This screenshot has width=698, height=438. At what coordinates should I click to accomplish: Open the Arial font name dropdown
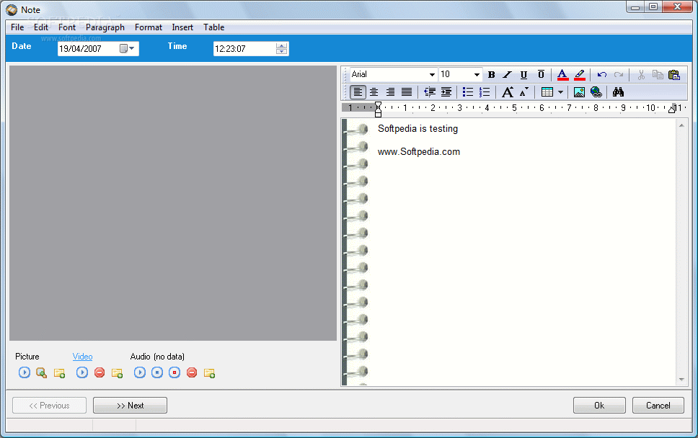432,75
